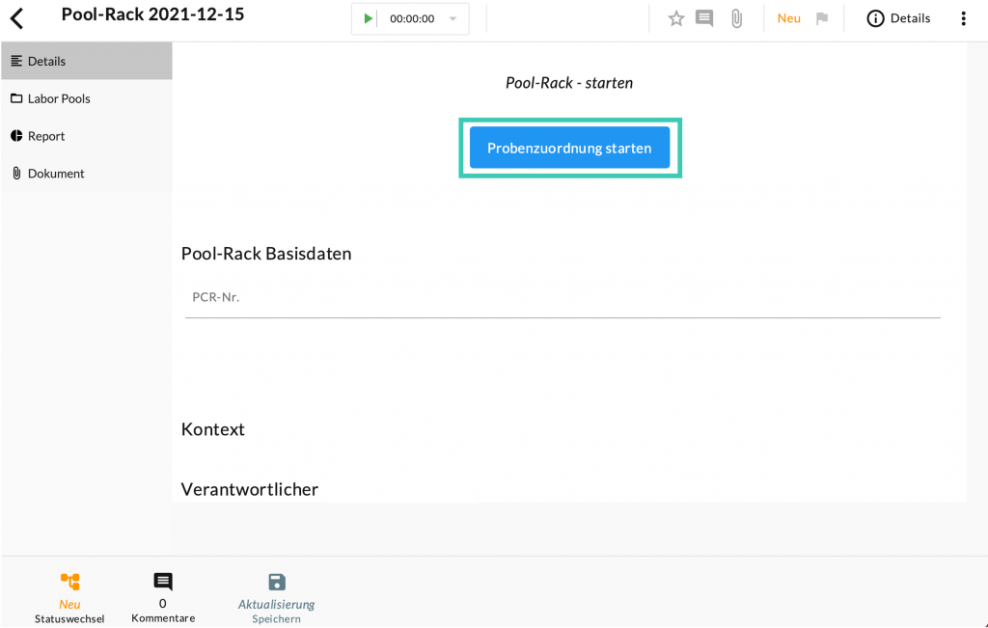
Task: Select the Details sidebar tab
Action: [x=86, y=61]
